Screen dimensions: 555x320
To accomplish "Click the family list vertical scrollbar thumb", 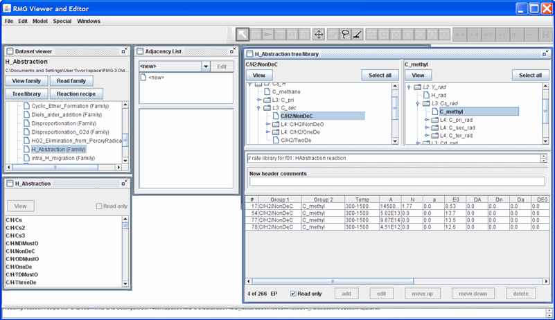I will [125, 140].
